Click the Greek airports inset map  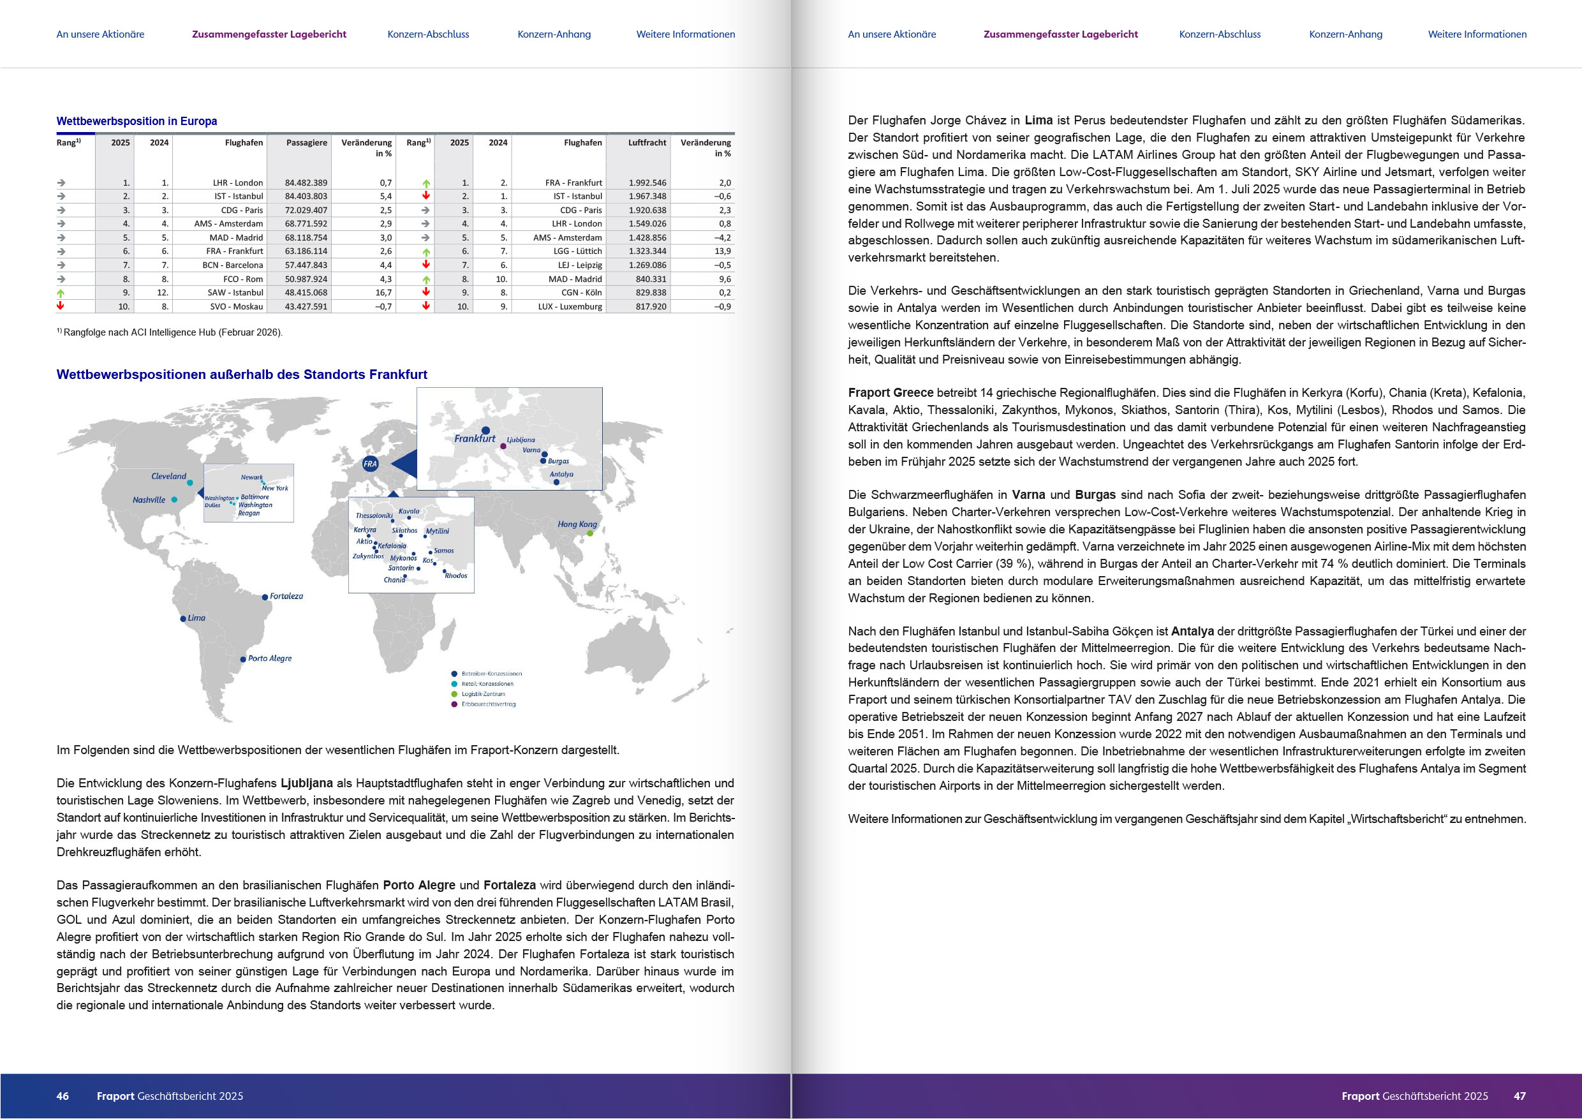(411, 544)
